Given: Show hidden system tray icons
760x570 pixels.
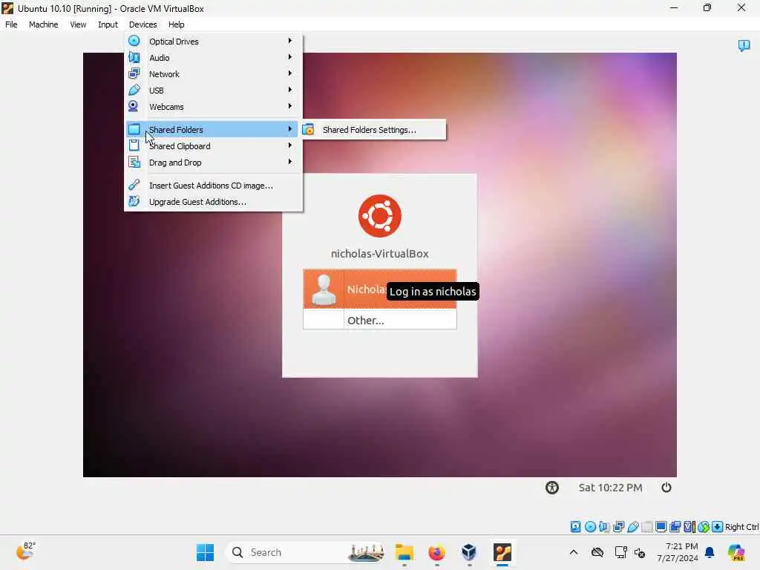Looking at the screenshot, I should pos(574,552).
